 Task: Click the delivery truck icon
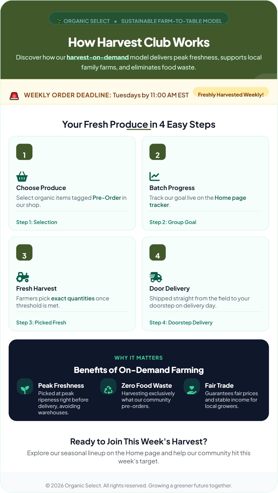point(156,277)
